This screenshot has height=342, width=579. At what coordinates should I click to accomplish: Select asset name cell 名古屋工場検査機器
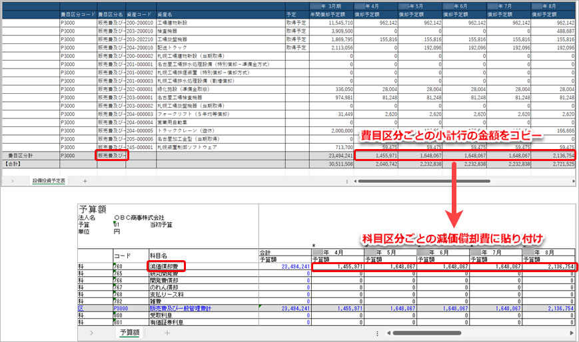(221, 97)
